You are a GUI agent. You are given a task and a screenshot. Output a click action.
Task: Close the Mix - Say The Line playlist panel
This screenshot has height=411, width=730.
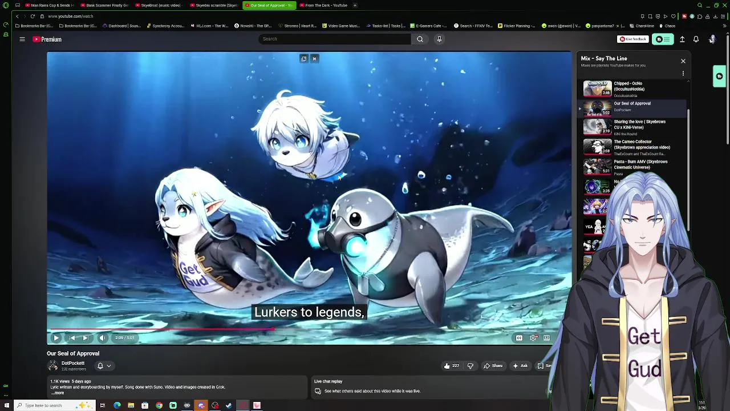click(x=683, y=61)
